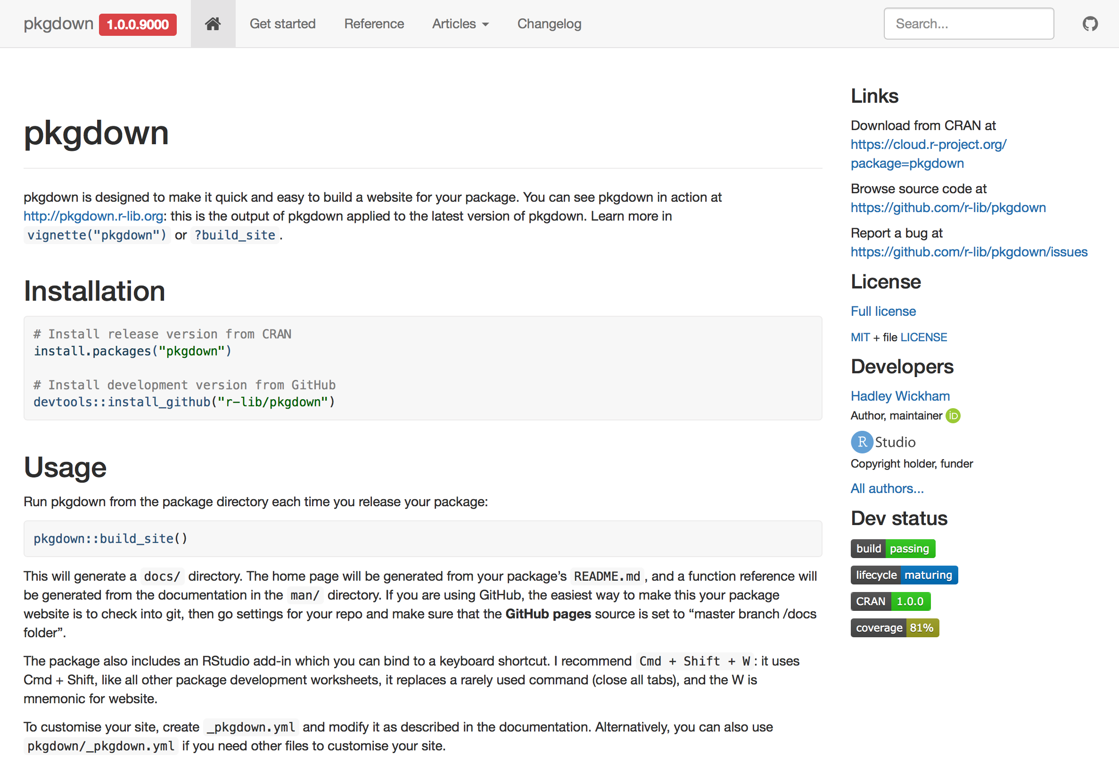The height and width of the screenshot is (773, 1119).
Task: Open the http://pkgdown.r-lib.org link
Action: pos(93,216)
